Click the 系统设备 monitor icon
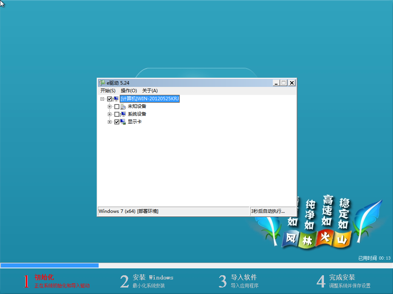The image size is (393, 294). click(123, 114)
